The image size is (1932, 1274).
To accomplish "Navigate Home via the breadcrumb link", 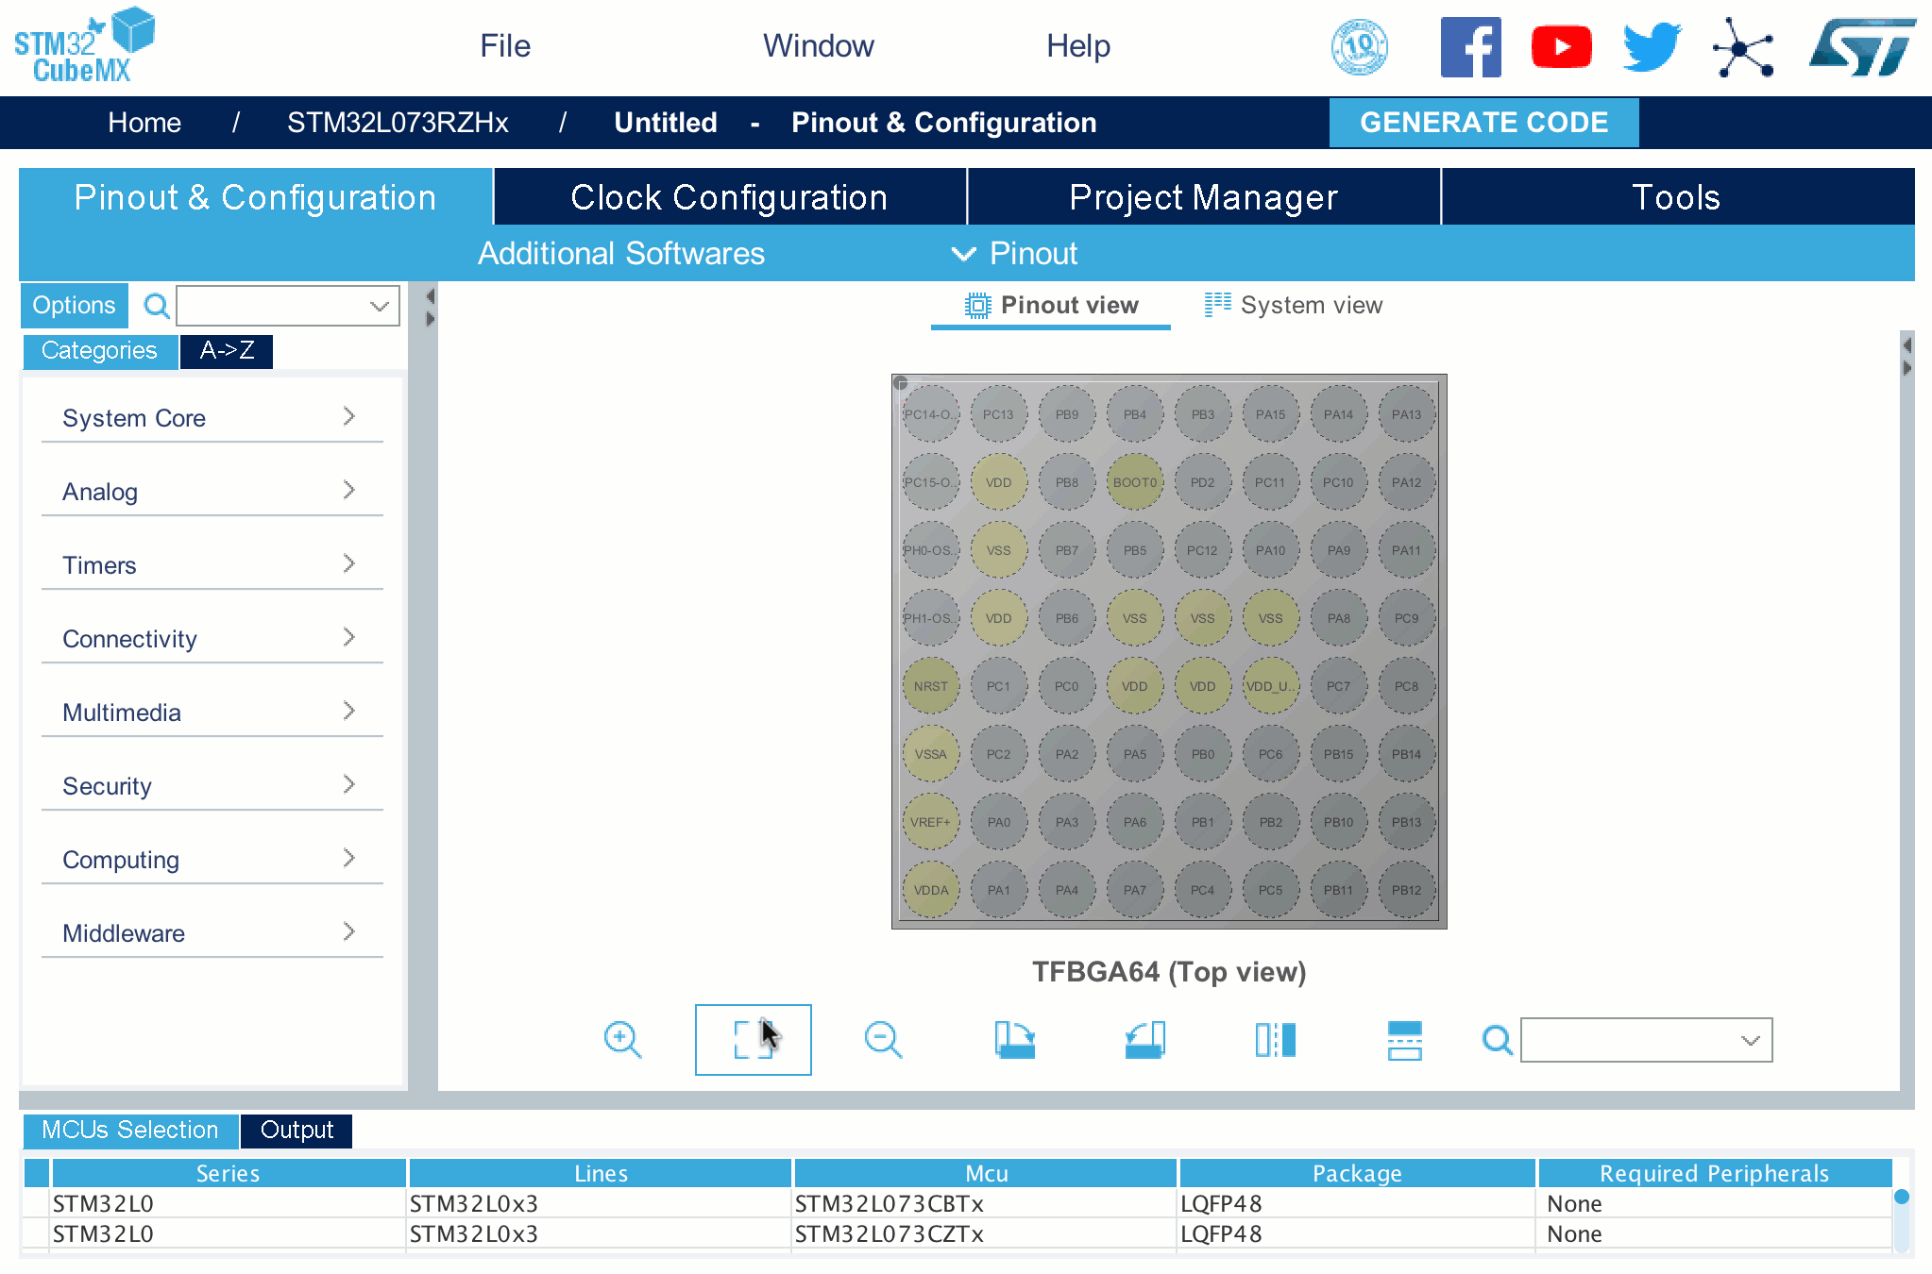I will [x=144, y=122].
